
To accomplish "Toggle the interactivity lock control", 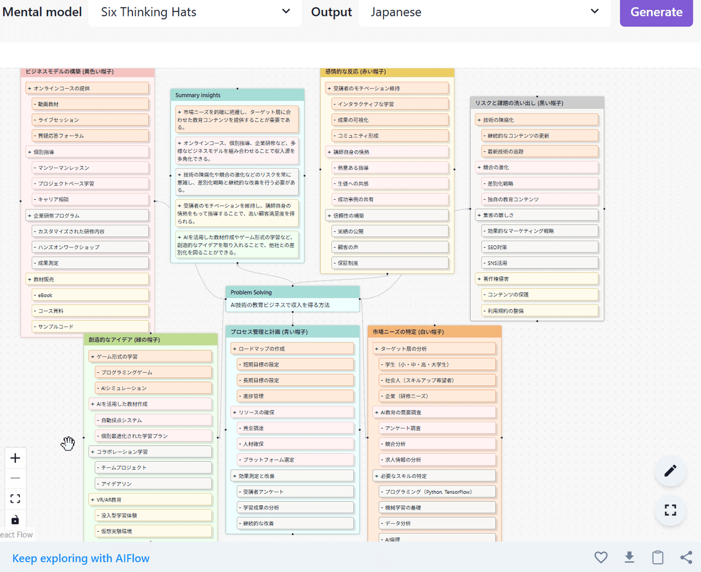I will coord(15,519).
